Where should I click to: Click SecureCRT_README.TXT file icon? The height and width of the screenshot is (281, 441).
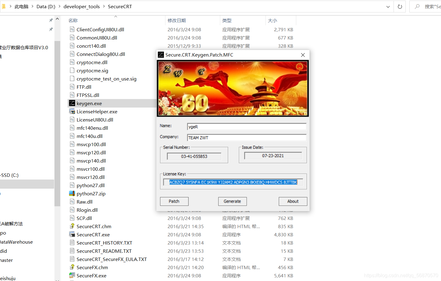tap(72, 251)
